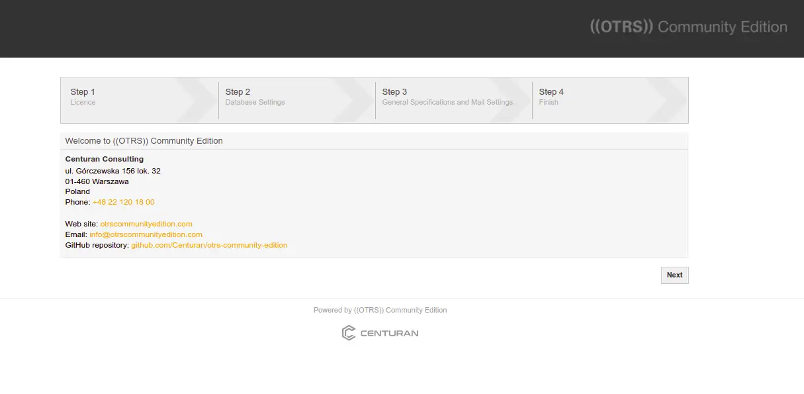Click the Centuran logo in the footer
This screenshot has height=394, width=804.
pos(380,333)
